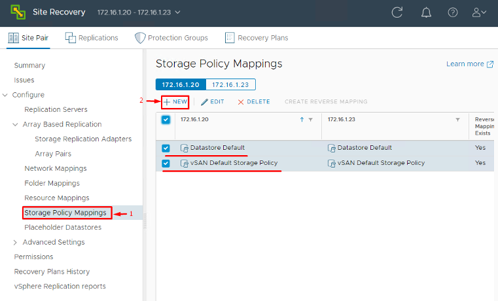
Task: Toggle the select-all header checkbox
Action: pos(166,120)
